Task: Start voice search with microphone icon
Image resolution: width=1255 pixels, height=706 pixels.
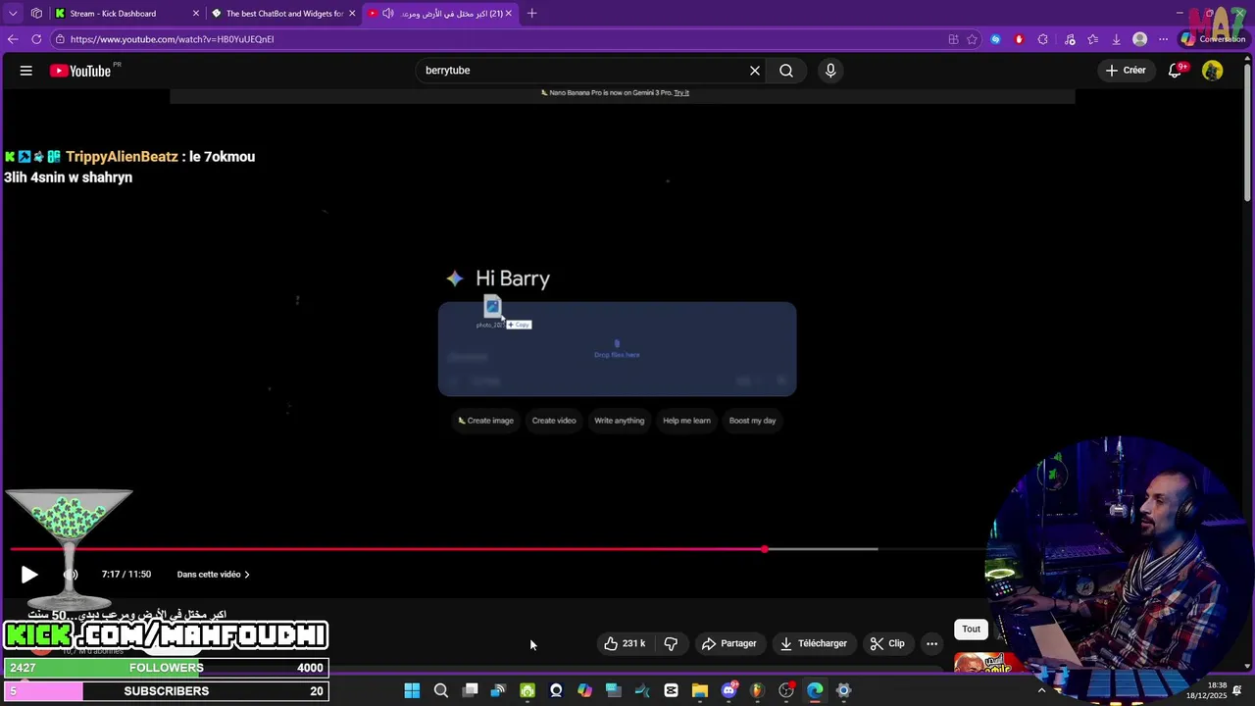Action: tap(830, 71)
